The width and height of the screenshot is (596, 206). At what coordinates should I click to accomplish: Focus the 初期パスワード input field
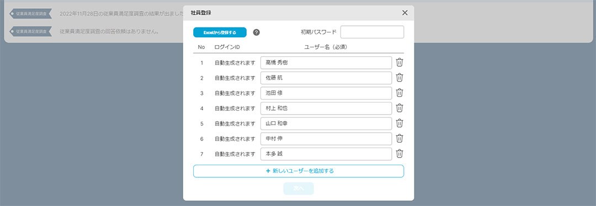click(x=372, y=32)
